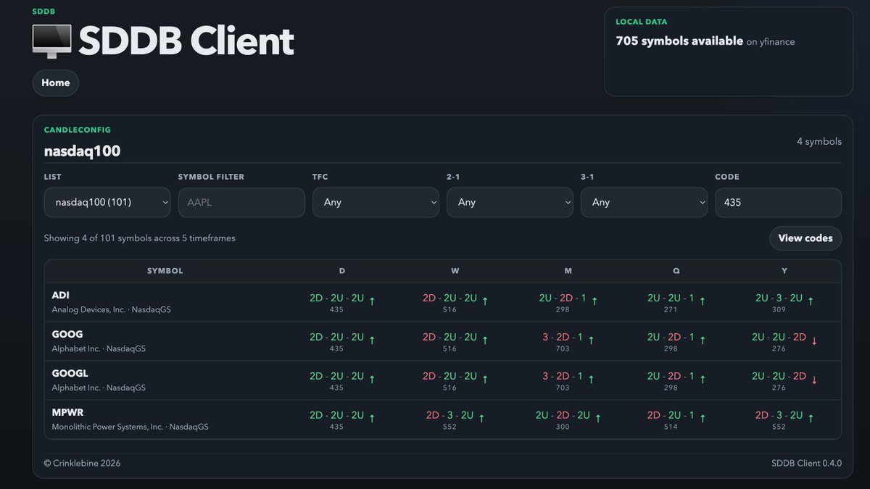Open the TFC filter dropdown
The image size is (870, 489).
[x=376, y=203]
